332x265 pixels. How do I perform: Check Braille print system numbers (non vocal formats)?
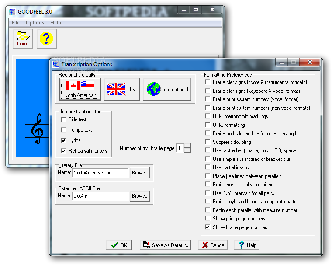(207, 108)
